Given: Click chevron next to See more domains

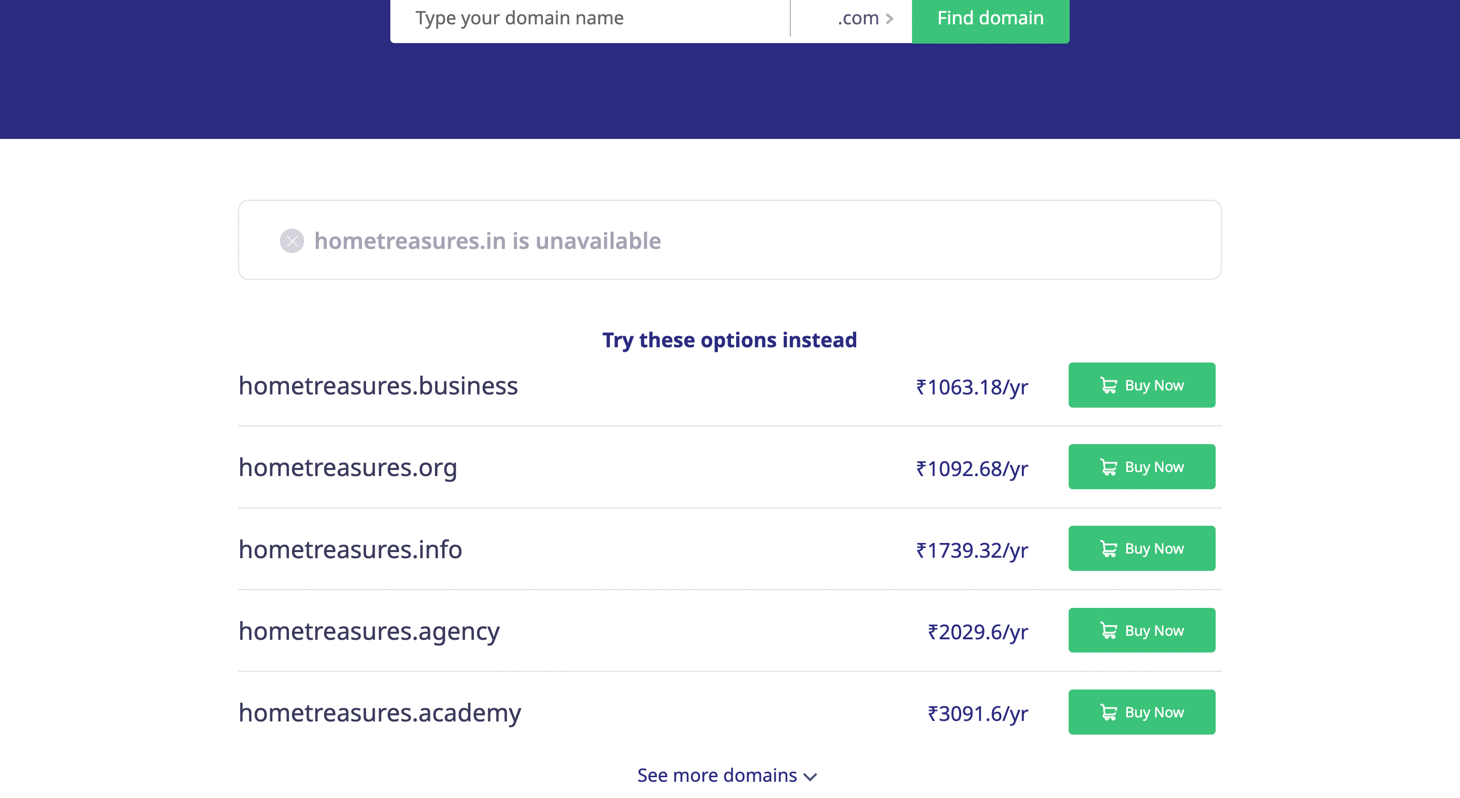Looking at the screenshot, I should 811,777.
